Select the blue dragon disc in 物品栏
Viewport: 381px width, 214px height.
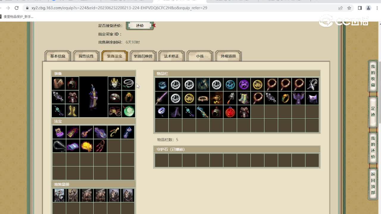click(230, 85)
